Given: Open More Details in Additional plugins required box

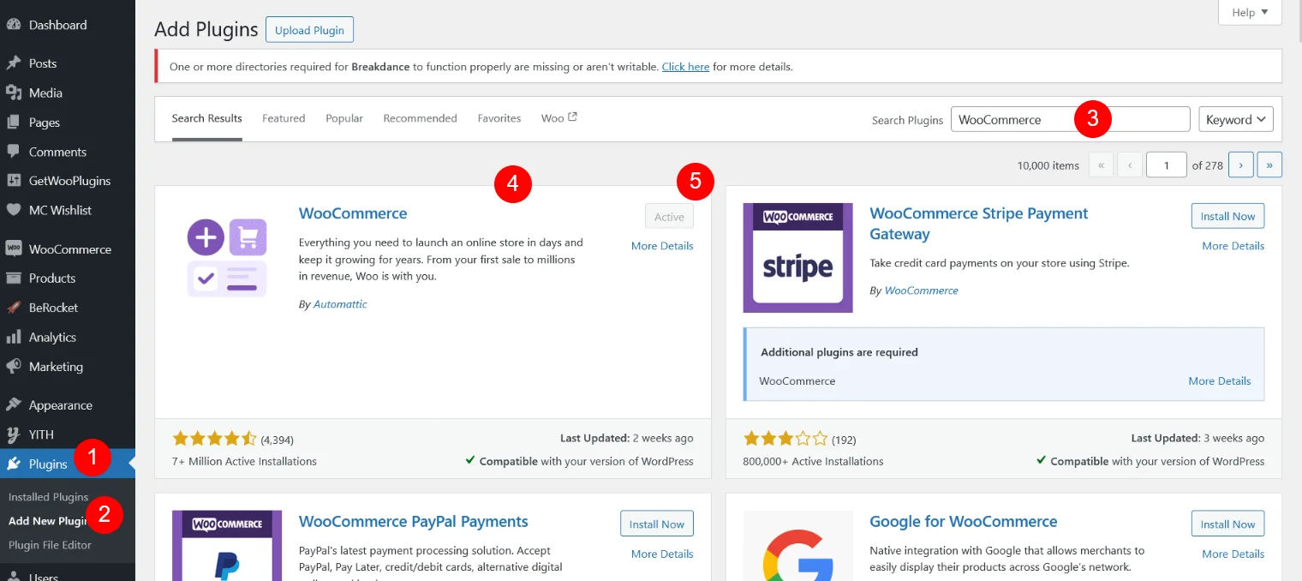Looking at the screenshot, I should point(1220,381).
